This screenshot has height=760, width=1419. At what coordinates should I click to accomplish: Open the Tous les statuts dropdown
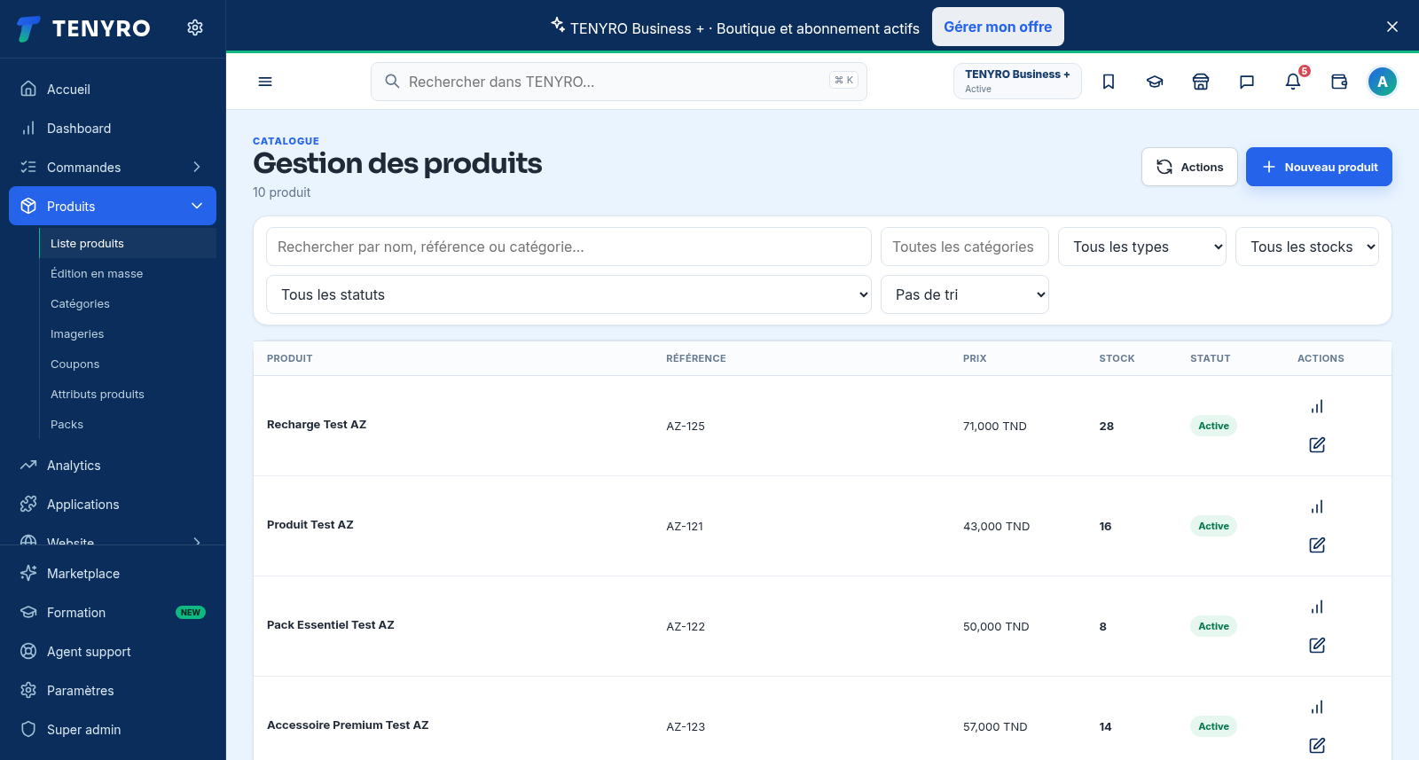point(568,294)
